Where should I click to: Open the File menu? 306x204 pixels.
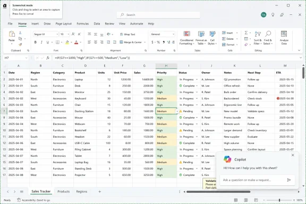(10, 23)
